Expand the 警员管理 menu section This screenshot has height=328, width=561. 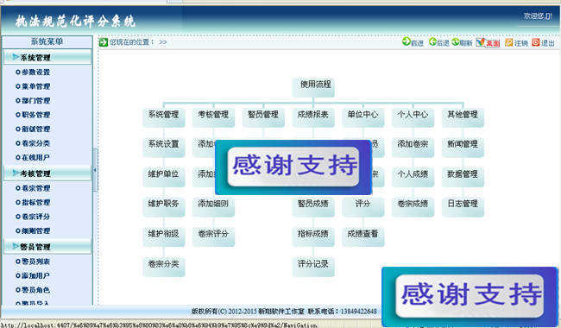pyautogui.click(x=47, y=247)
